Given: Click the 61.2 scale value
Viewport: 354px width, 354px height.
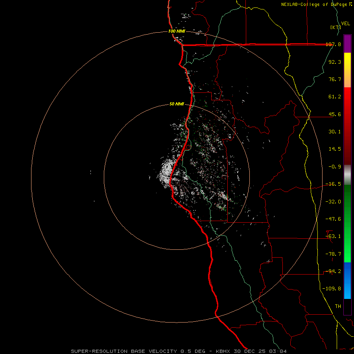Looking at the screenshot, I should click(x=335, y=96).
